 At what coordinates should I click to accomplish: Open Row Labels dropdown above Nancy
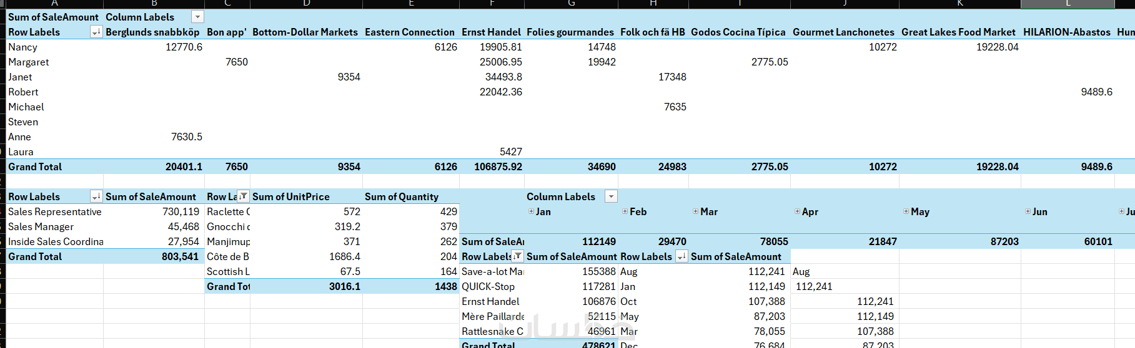tap(96, 32)
